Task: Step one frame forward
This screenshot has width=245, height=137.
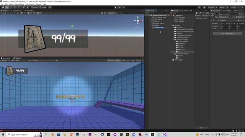Action: [124, 7]
